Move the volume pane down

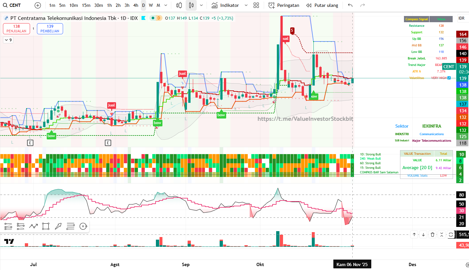pos(424,234)
